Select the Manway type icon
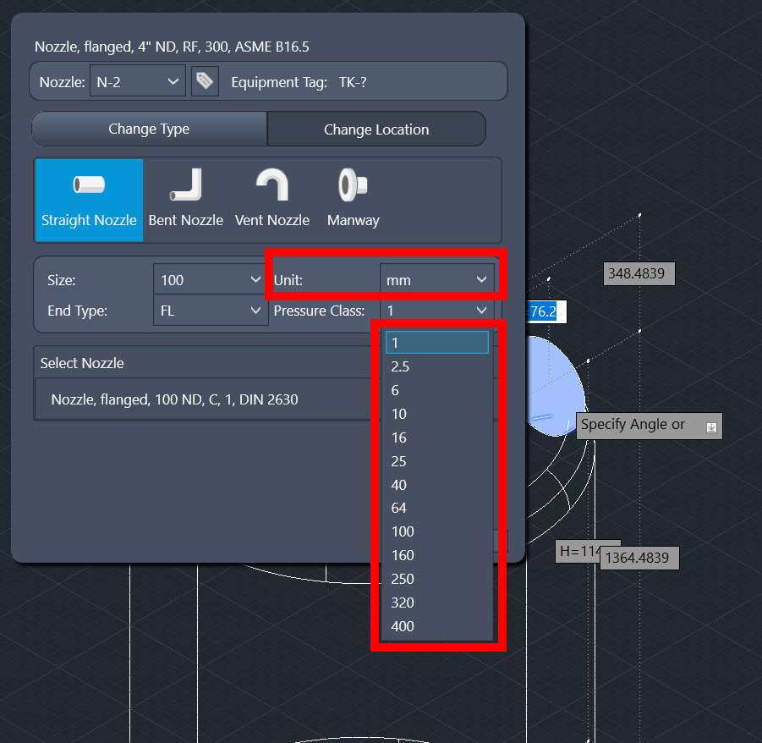Screen dimensions: 762x743 pos(353,200)
